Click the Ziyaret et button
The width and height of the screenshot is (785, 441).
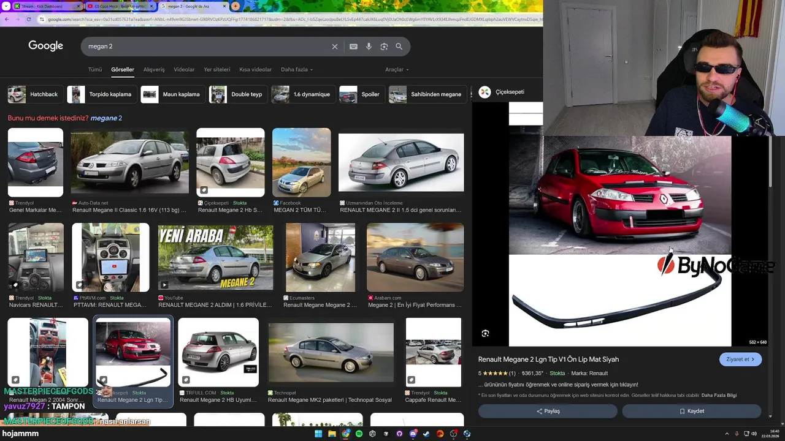point(740,360)
